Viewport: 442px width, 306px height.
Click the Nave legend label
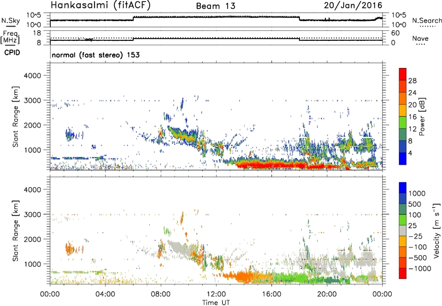click(420, 38)
